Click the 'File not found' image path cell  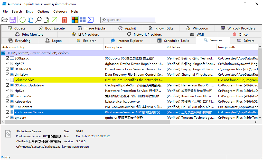[238, 80]
